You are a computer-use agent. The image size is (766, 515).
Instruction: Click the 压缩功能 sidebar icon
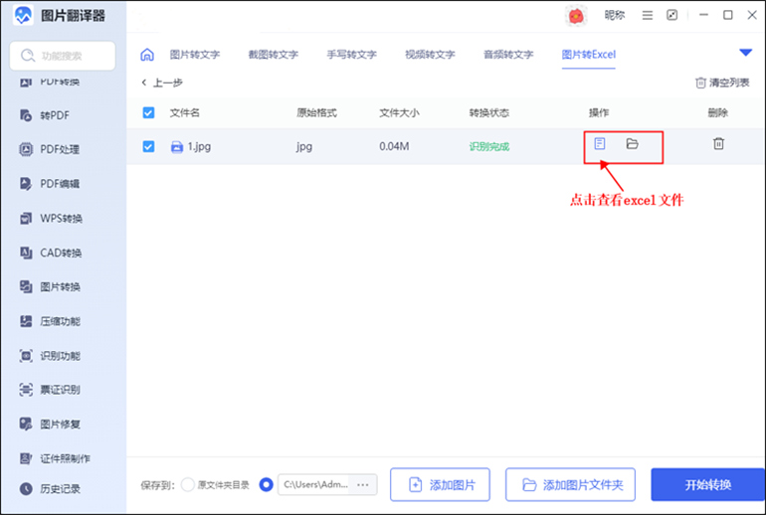26,321
